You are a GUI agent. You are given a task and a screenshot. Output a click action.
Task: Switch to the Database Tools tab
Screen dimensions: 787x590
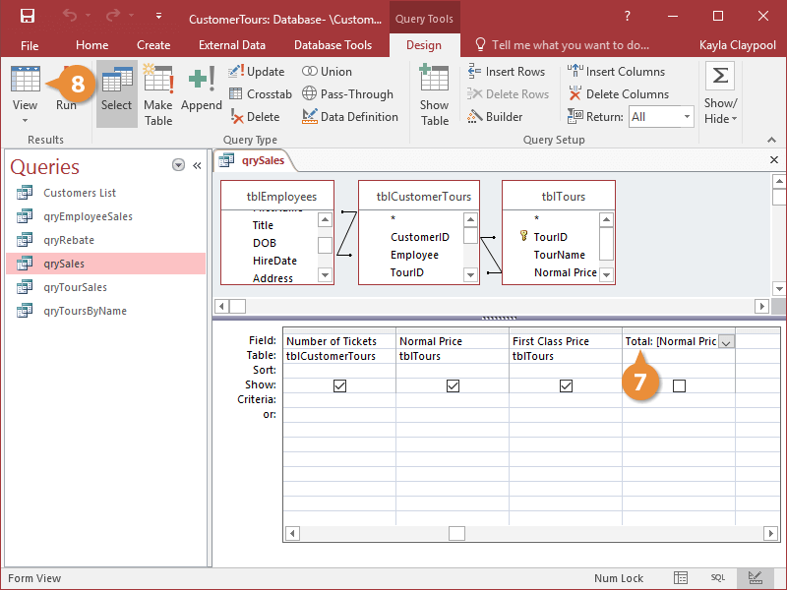333,44
